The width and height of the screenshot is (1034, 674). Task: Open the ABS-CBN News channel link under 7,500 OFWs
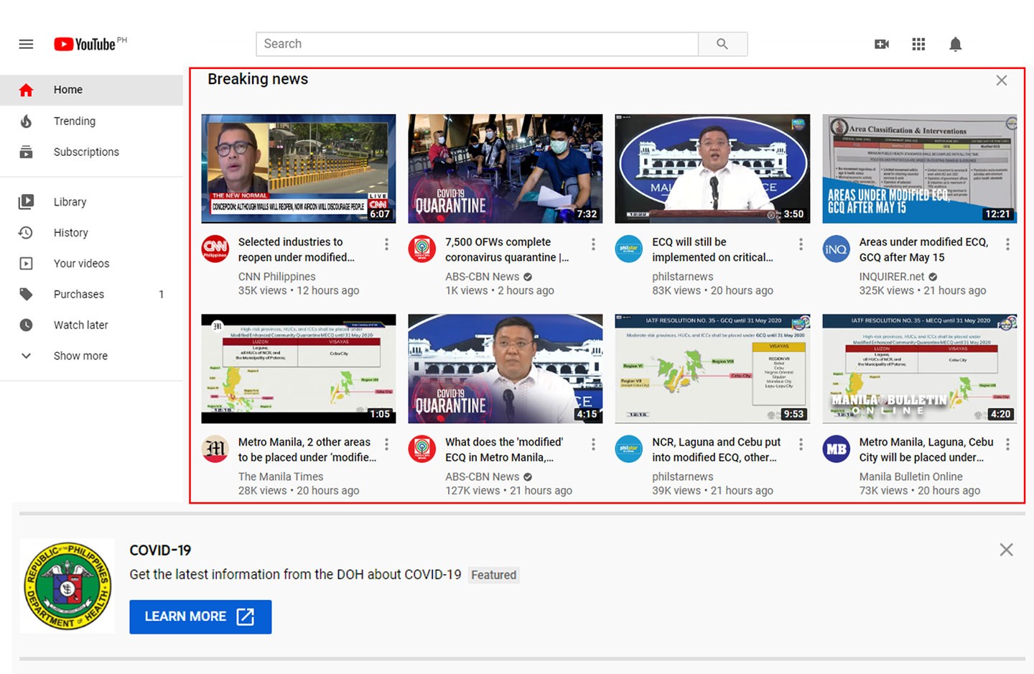(x=482, y=277)
